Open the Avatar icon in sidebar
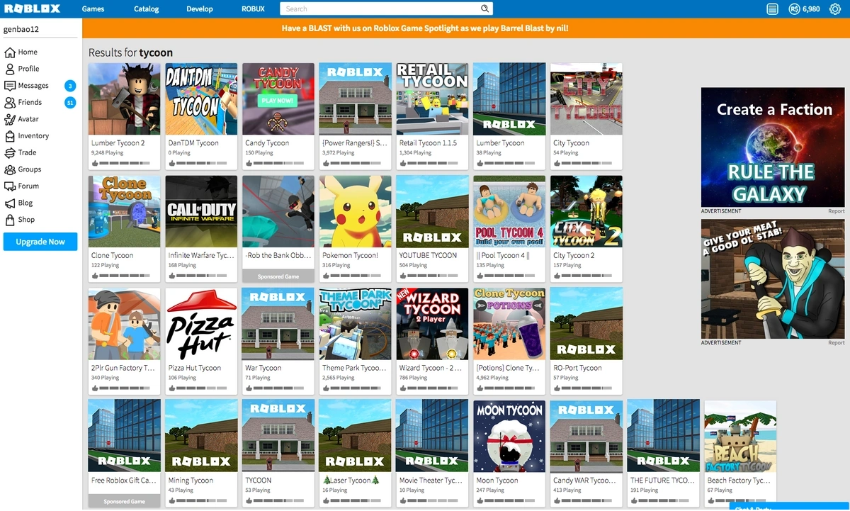The width and height of the screenshot is (850, 511). 10,119
